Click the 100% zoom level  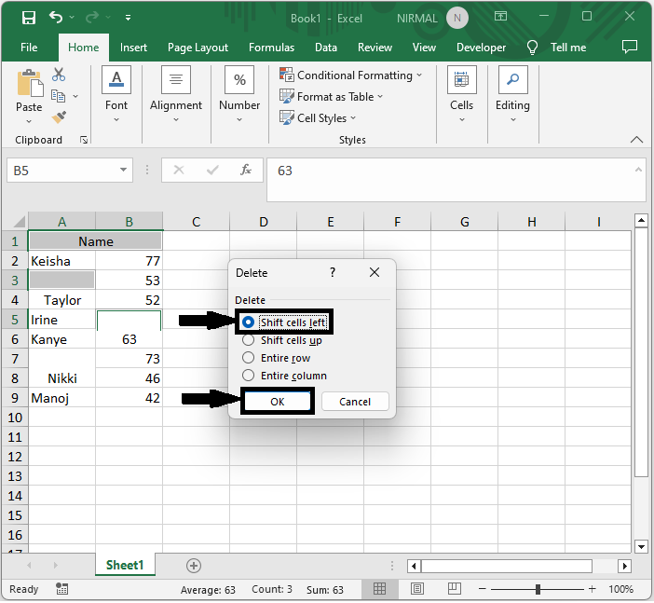click(x=620, y=589)
